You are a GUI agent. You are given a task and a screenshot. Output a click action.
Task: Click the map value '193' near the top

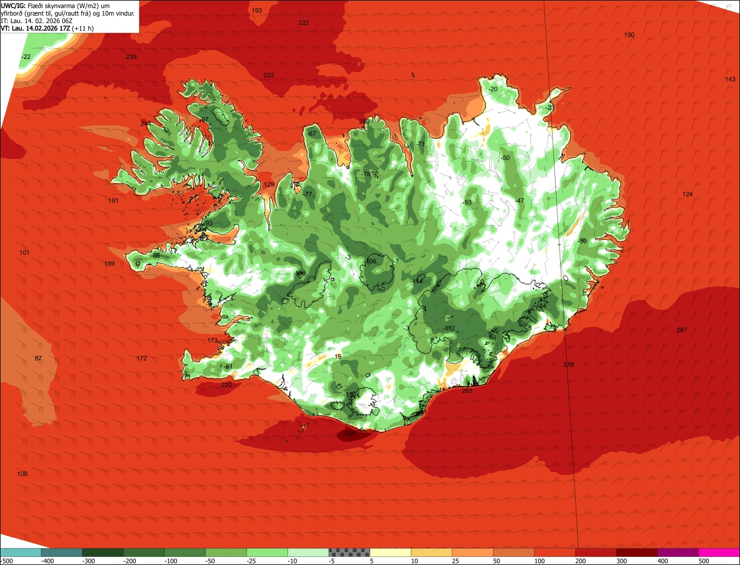pyautogui.click(x=257, y=10)
